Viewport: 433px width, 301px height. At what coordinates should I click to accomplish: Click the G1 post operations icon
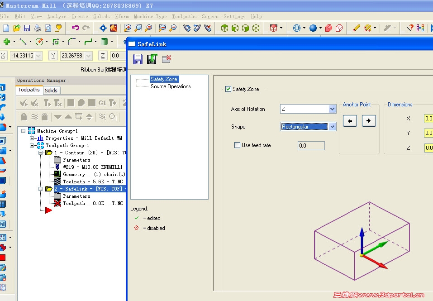pyautogui.click(x=102, y=103)
